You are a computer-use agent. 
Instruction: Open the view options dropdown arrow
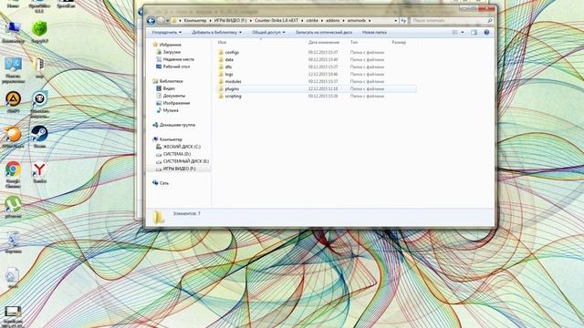click(463, 33)
